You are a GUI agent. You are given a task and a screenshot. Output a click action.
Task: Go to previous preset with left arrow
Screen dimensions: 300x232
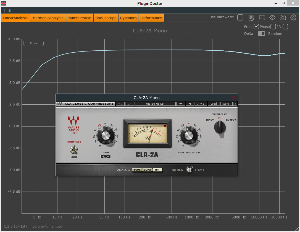point(181,104)
